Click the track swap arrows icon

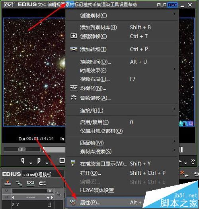59,194
